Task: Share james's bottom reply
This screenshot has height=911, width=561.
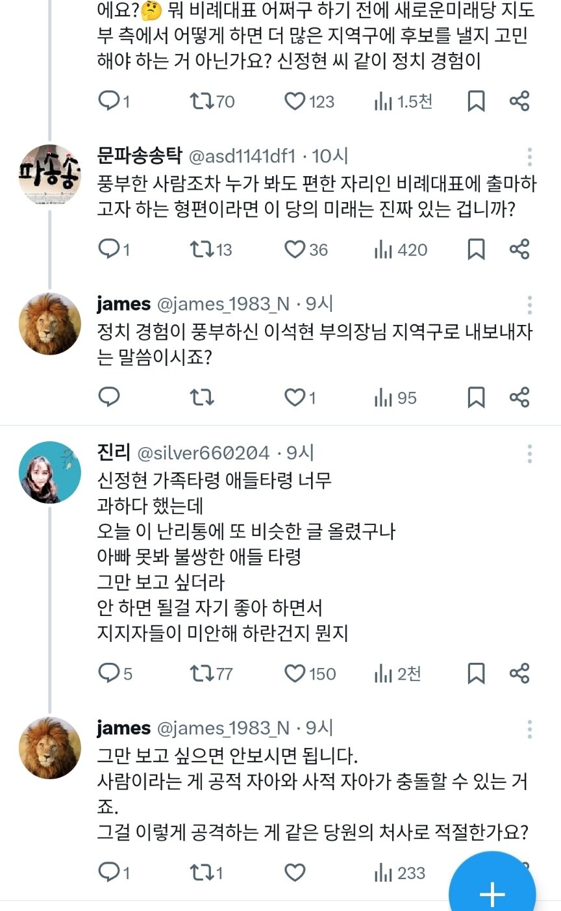Action: 519,873
